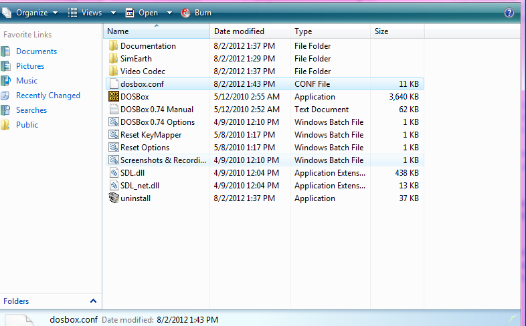Image resolution: width=526 pixels, height=326 pixels.
Task: Go to Documents in Favorite Links
Action: pyautogui.click(x=37, y=51)
